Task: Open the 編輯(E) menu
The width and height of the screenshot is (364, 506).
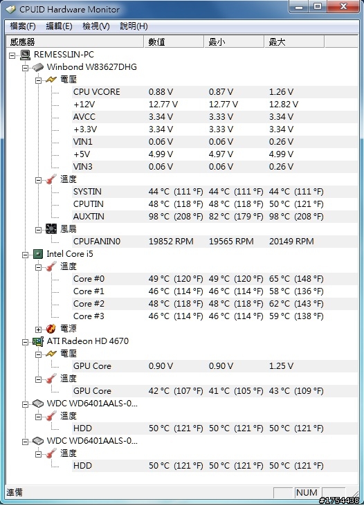Action: point(59,26)
